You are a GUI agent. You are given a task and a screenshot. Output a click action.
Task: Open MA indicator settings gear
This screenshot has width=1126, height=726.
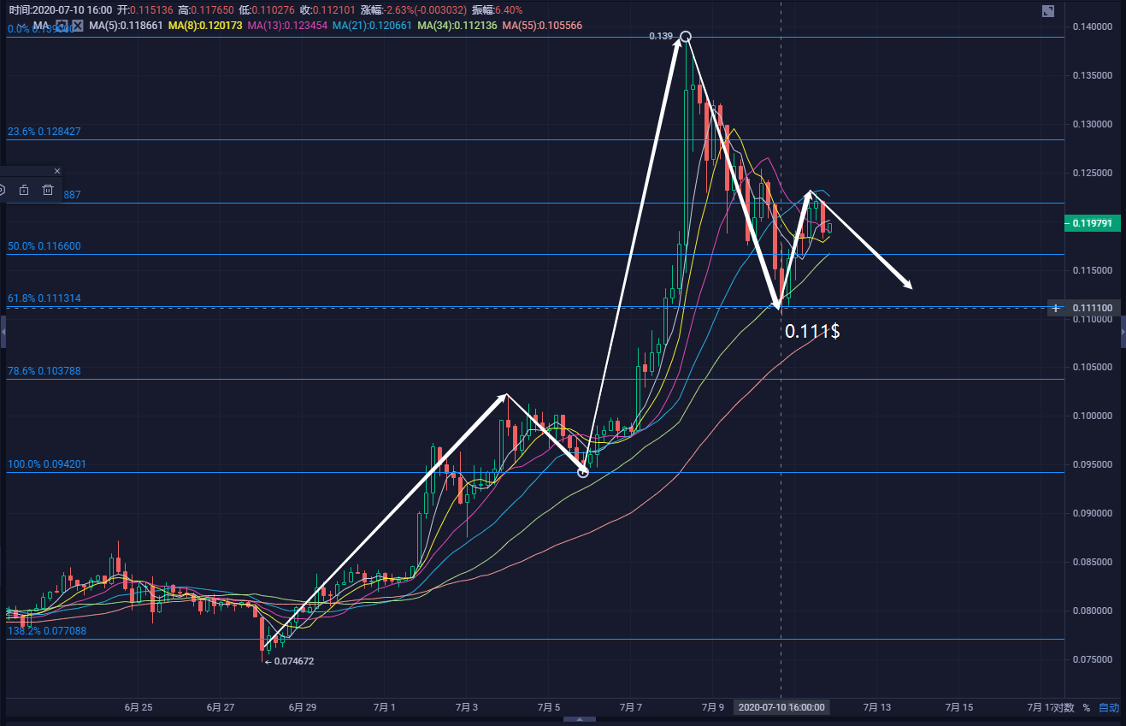pos(62,27)
